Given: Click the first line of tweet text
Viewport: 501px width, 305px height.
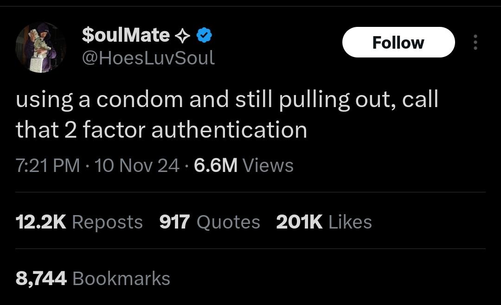Looking at the screenshot, I should coord(227,100).
